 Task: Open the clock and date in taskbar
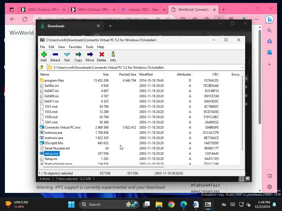(x=262, y=204)
